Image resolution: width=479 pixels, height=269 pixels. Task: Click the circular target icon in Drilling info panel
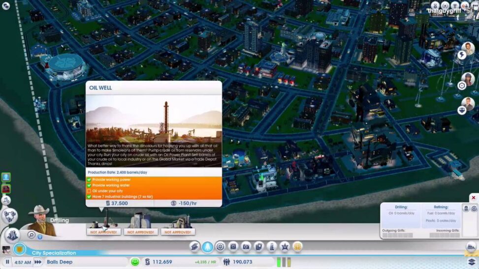click(x=474, y=209)
